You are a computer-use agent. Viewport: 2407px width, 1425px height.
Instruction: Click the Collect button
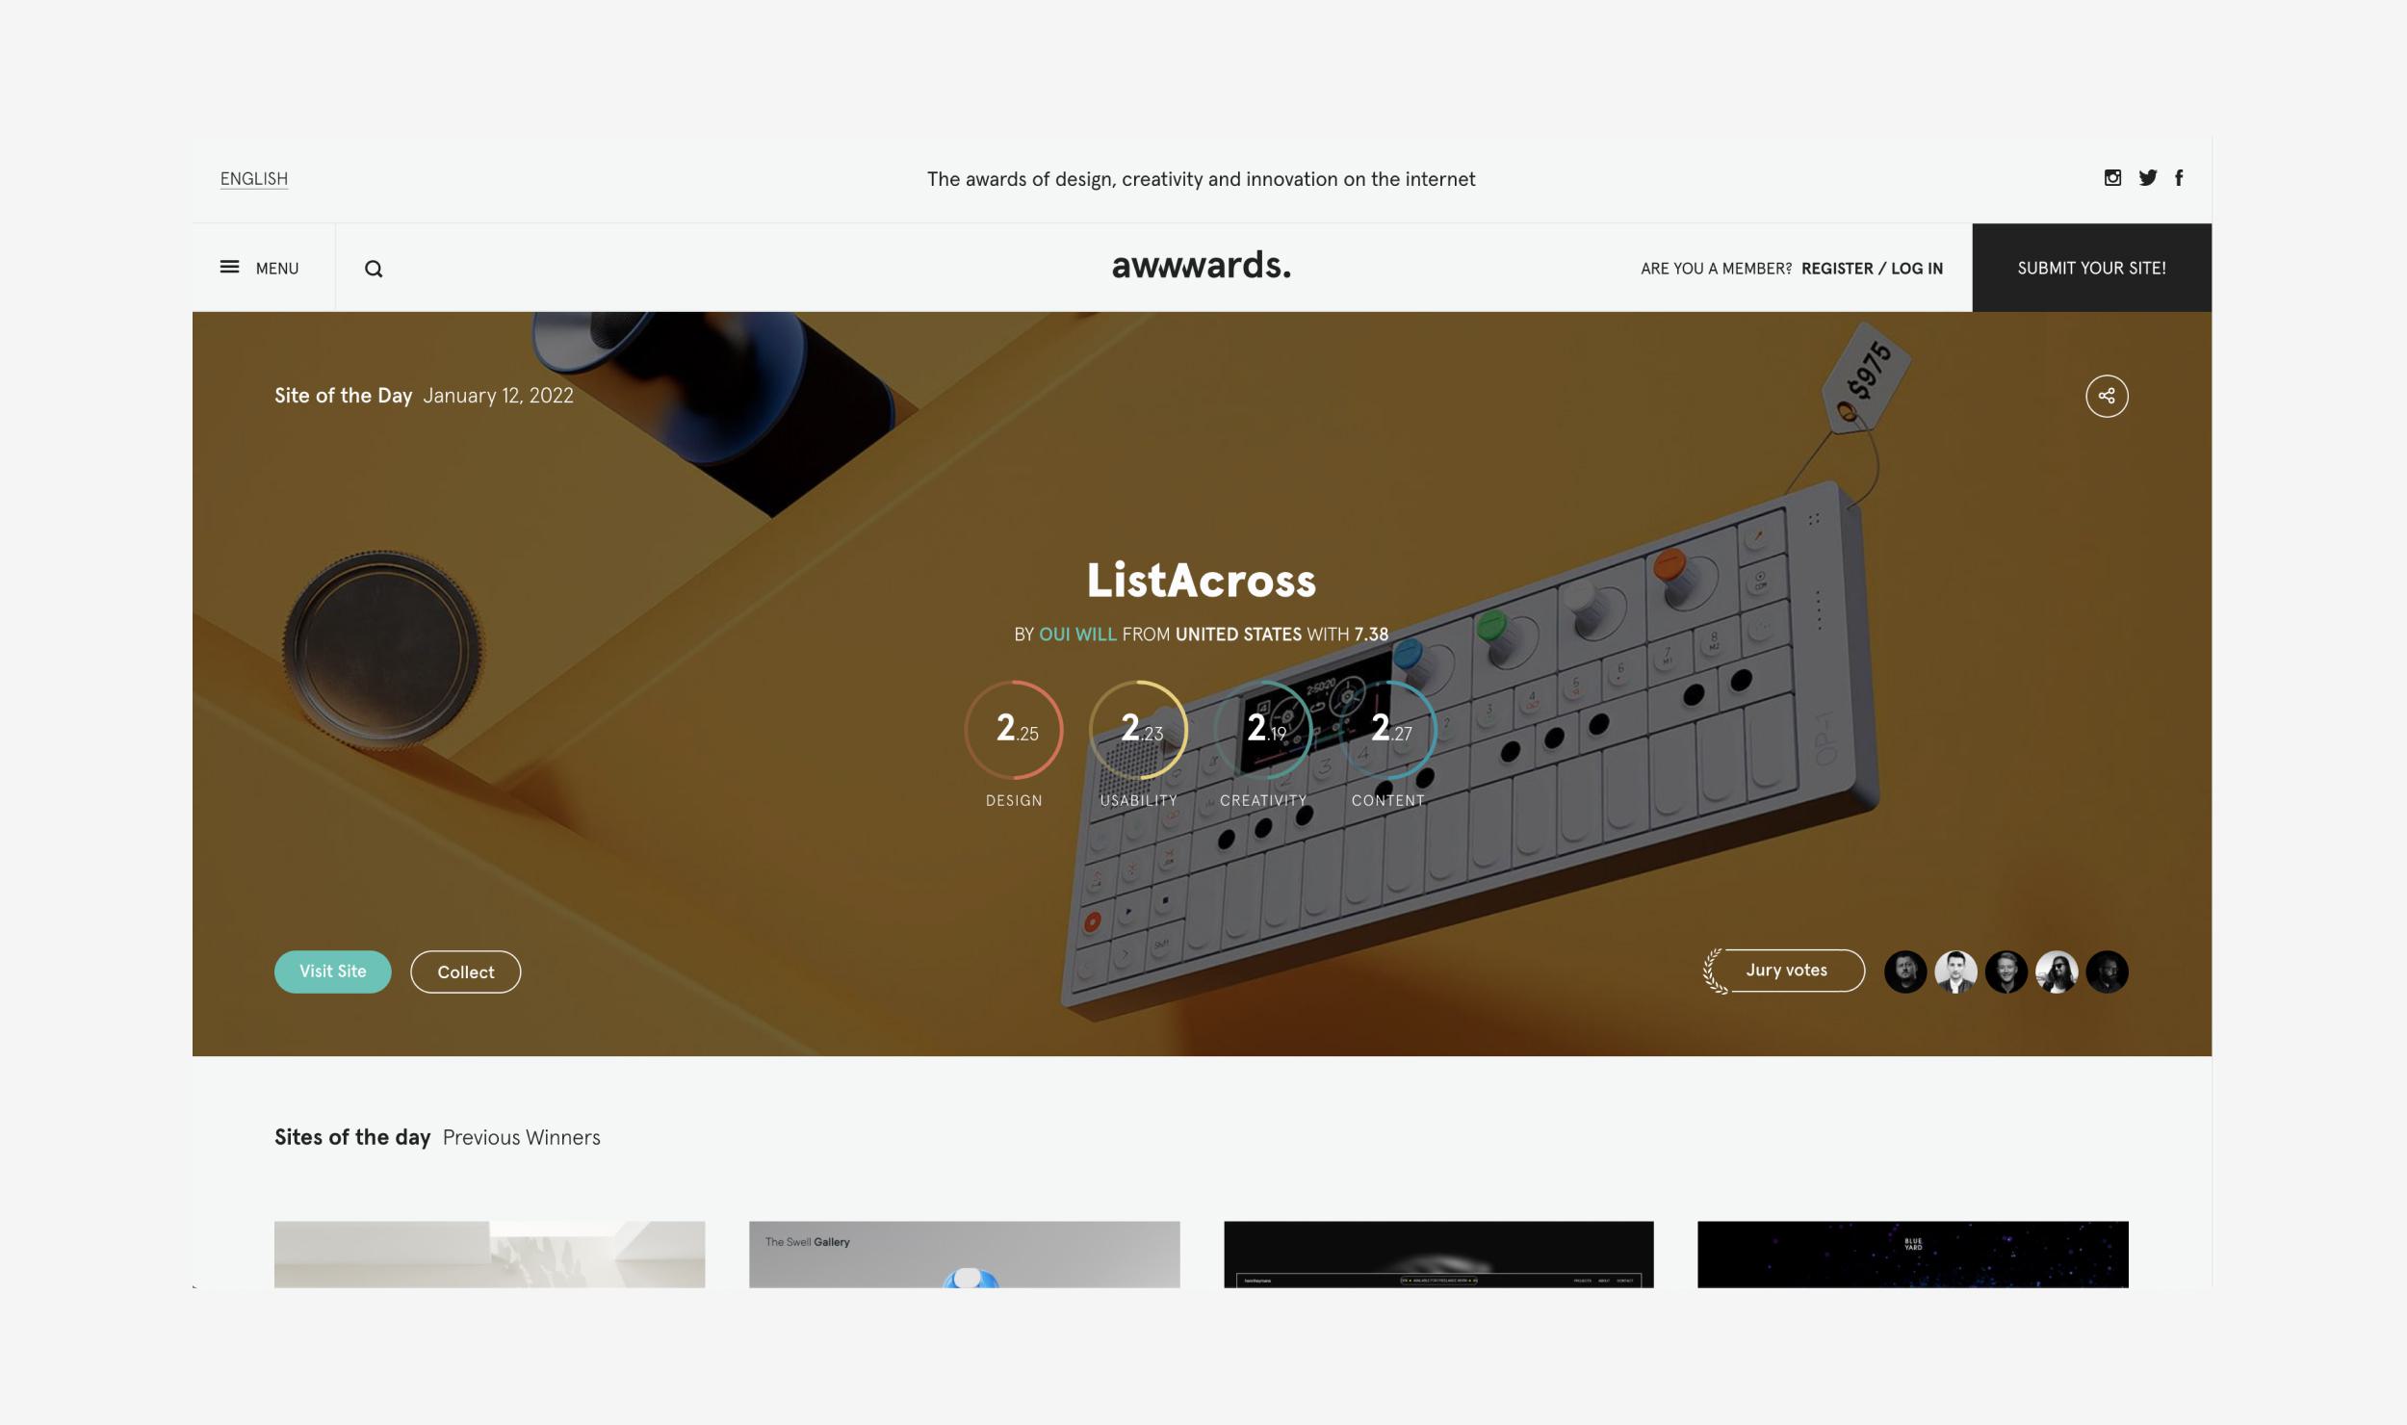click(x=466, y=972)
